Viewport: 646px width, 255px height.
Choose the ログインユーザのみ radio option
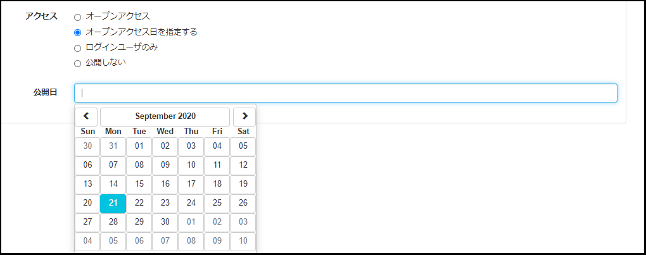coord(78,47)
